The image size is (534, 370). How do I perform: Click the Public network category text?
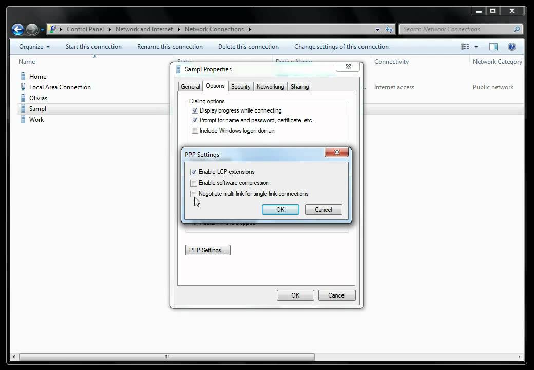click(x=493, y=87)
